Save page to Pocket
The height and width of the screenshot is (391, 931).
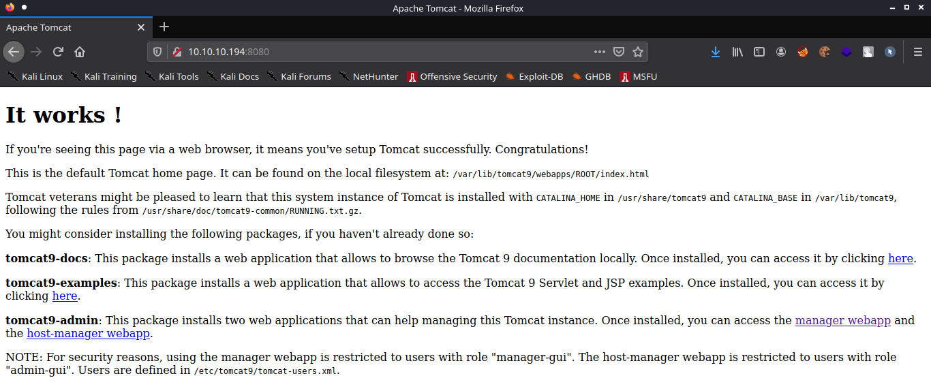pos(619,52)
